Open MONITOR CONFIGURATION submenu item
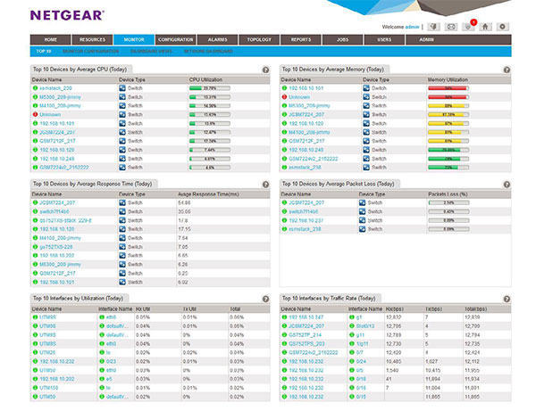The width and height of the screenshot is (536, 411). pos(90,51)
